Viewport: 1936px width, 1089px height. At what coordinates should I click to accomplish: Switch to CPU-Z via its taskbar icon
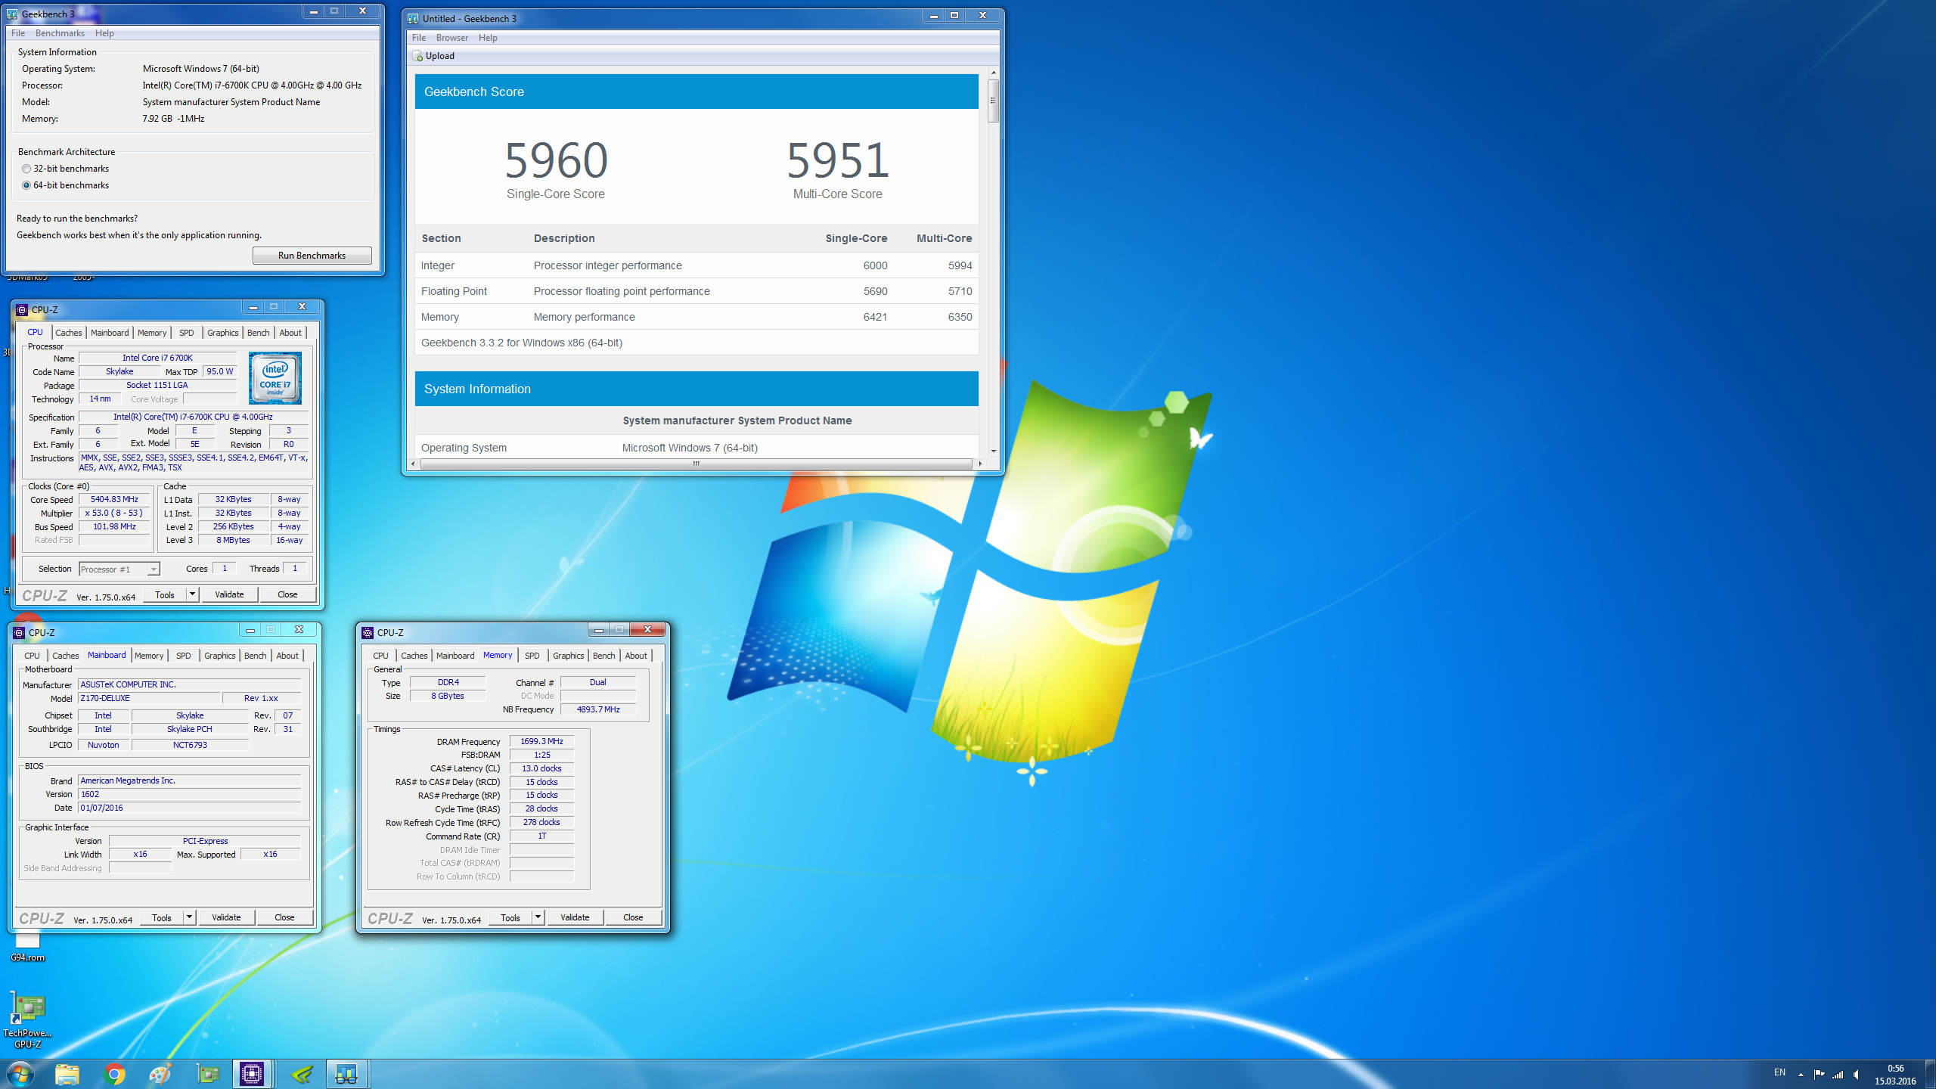coord(252,1074)
